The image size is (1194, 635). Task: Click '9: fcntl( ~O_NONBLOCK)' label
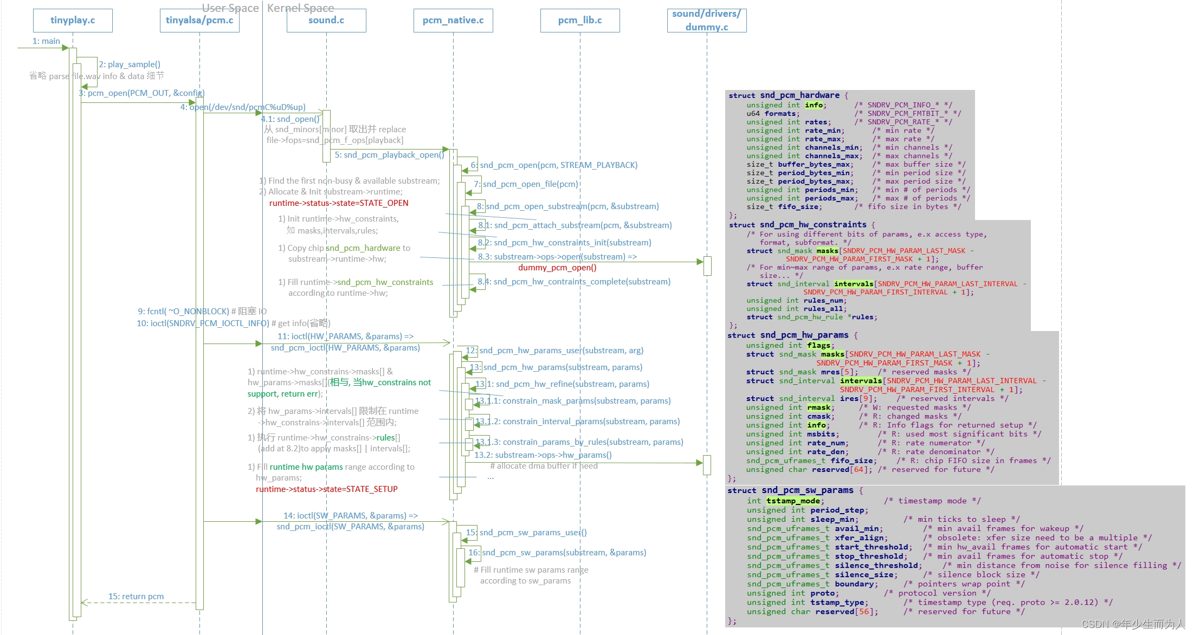pyautogui.click(x=184, y=312)
